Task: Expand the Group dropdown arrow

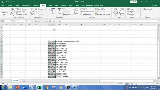Action: click(134, 9)
